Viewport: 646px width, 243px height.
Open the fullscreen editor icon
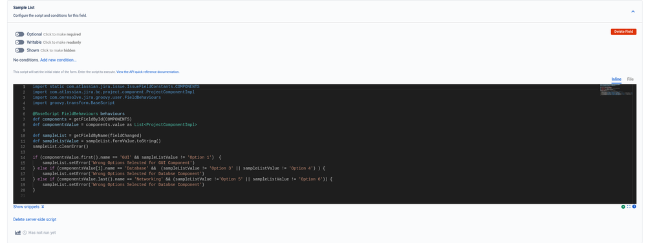tap(629, 206)
